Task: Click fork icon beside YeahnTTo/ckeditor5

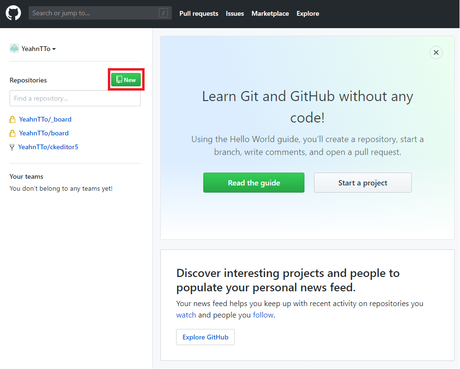Action: click(12, 147)
